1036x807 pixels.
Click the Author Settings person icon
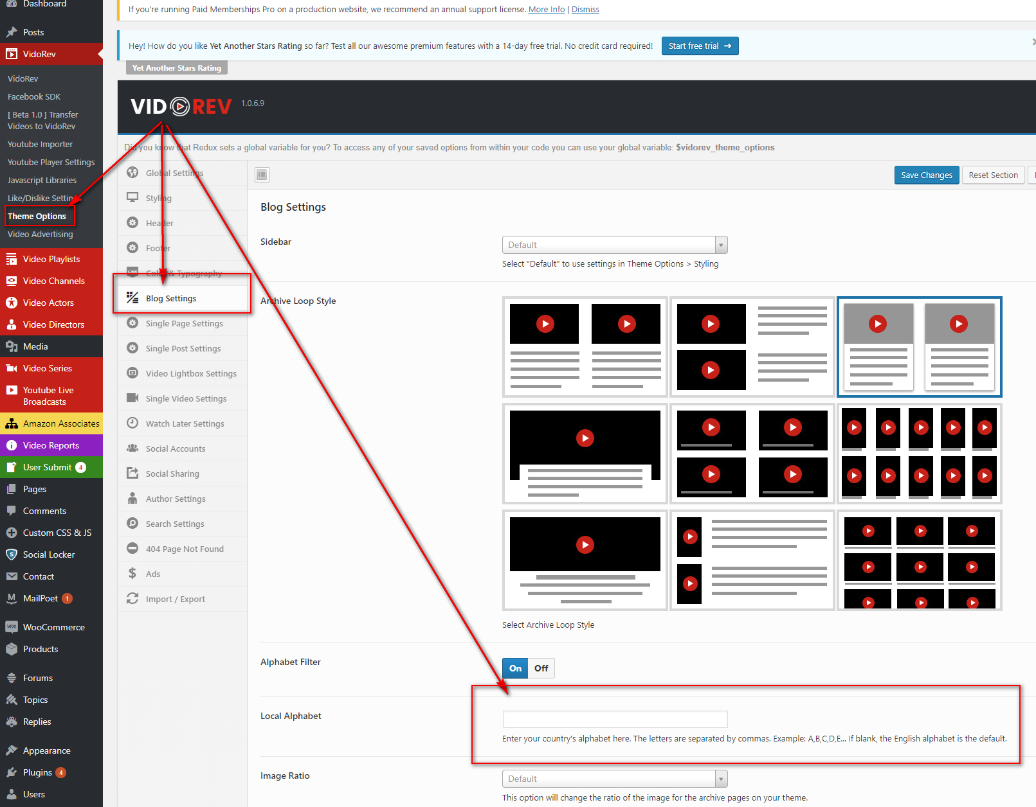tap(132, 498)
